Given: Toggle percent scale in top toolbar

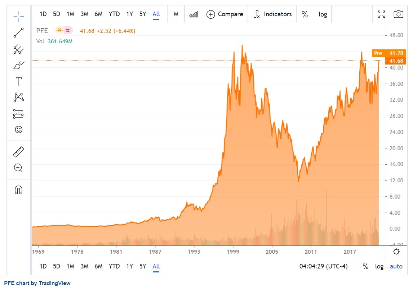Looking at the screenshot, I should tap(305, 14).
